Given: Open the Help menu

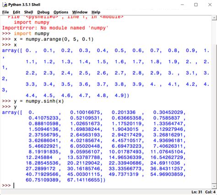Looking at the screenshot, I should click(96, 12).
